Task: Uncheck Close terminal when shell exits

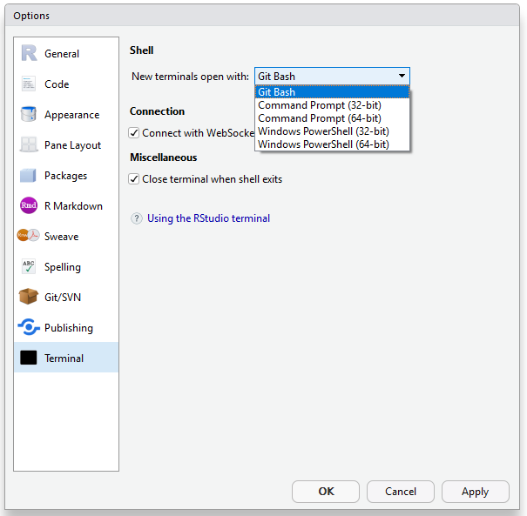Action: click(x=134, y=179)
